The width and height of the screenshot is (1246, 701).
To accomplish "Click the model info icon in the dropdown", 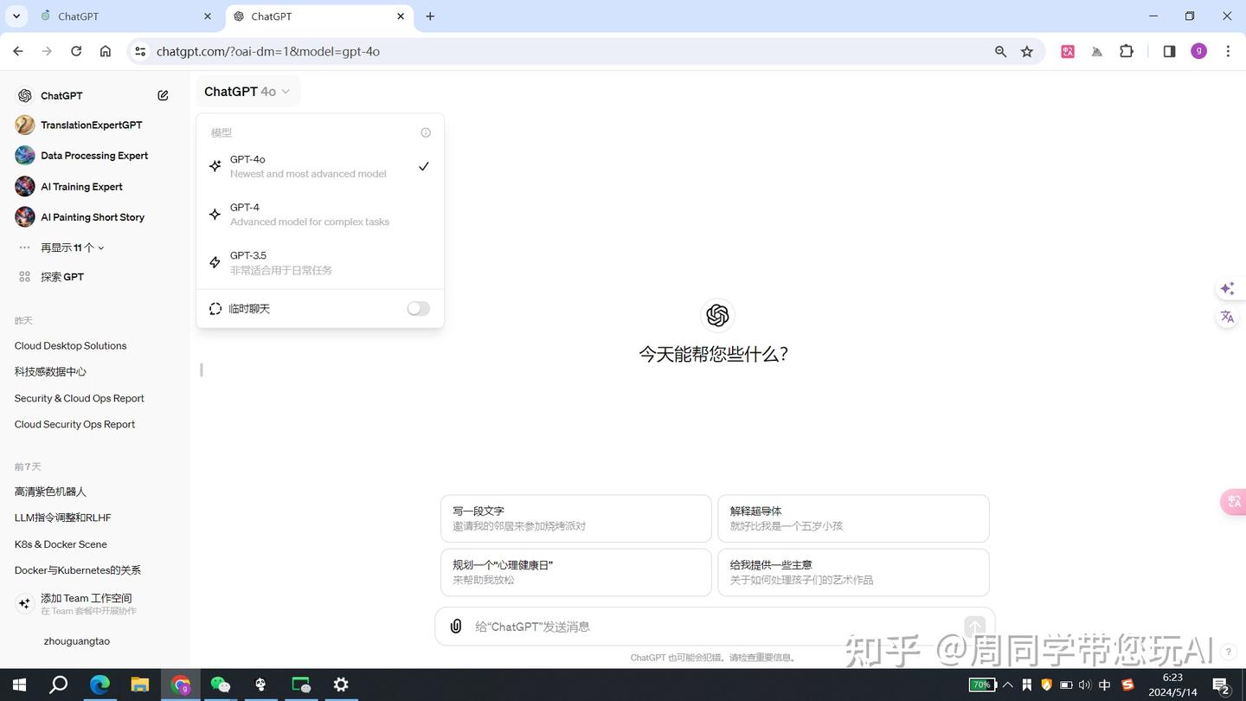I will (425, 132).
